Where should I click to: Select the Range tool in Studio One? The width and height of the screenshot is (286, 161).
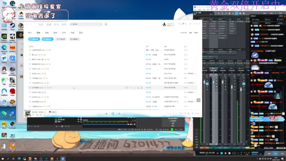222,13
